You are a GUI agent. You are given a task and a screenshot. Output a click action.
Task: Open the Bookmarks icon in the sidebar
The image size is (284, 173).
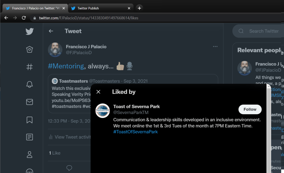pyautogui.click(x=29, y=120)
